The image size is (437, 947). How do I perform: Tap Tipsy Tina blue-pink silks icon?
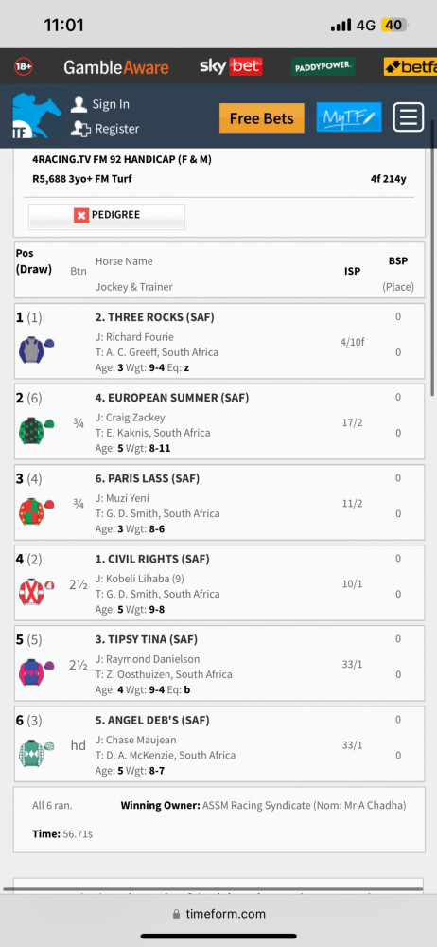36,671
